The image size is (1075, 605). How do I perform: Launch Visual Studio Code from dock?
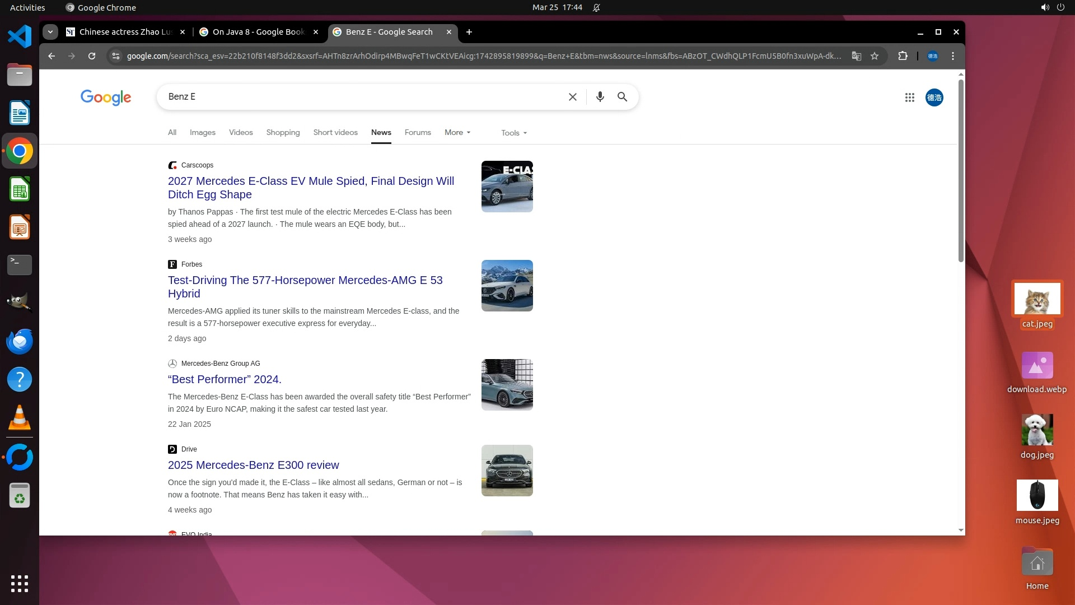click(20, 37)
